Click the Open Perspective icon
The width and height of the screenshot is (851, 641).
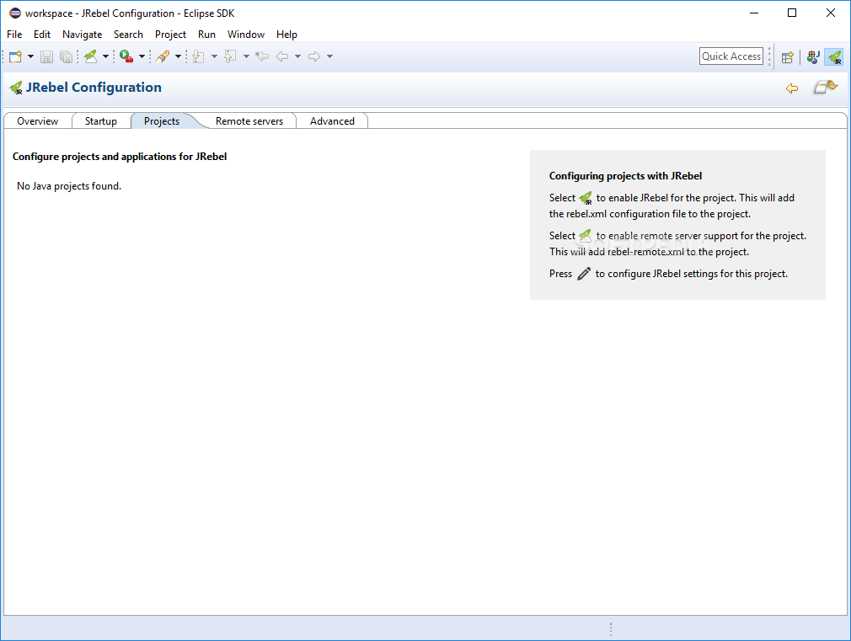788,57
